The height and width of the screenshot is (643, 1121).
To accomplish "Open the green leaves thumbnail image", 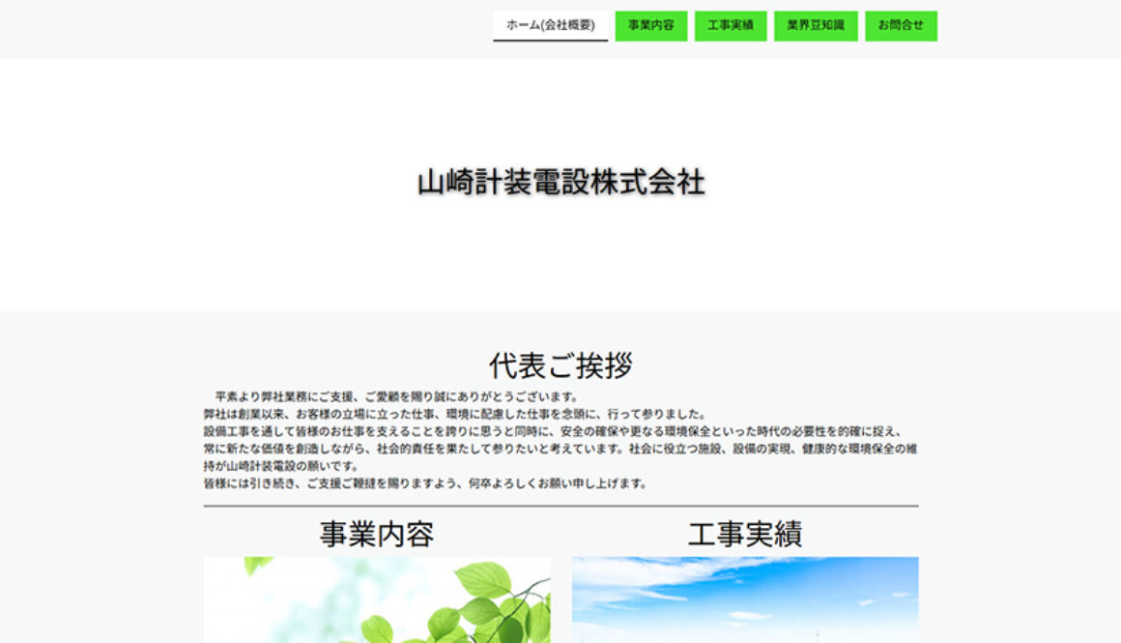I will click(x=377, y=599).
